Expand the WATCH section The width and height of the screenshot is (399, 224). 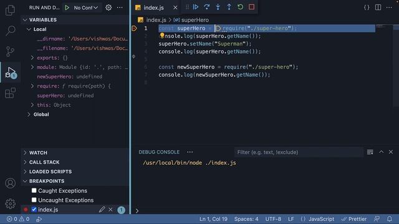point(25,152)
